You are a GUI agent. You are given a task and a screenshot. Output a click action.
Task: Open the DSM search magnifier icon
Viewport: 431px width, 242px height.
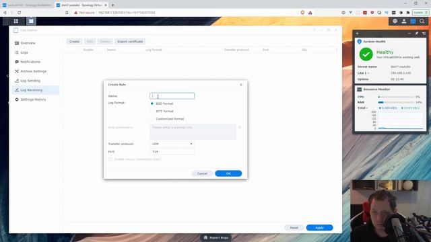422,21
